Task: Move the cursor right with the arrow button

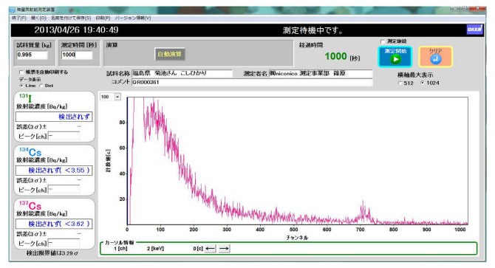Action: tap(224, 249)
